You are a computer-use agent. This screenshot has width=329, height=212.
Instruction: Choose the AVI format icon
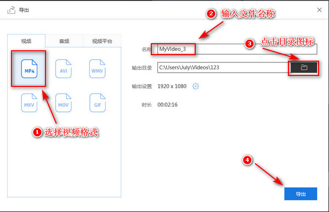tap(64, 69)
